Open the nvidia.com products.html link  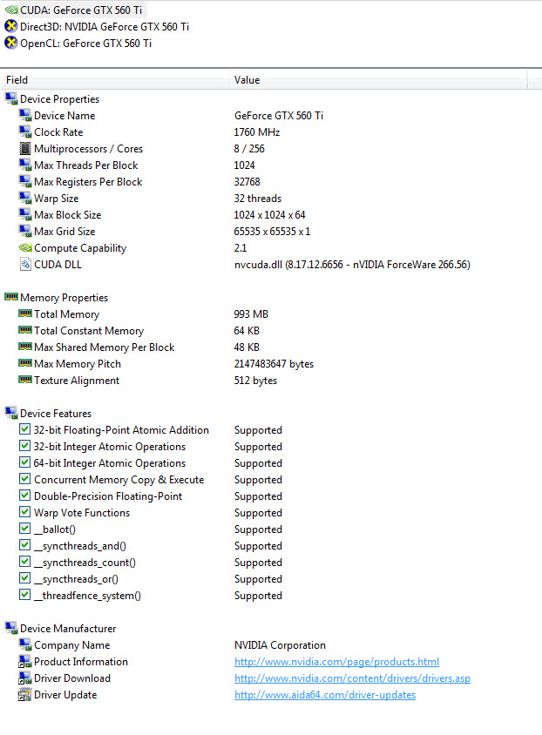(336, 662)
